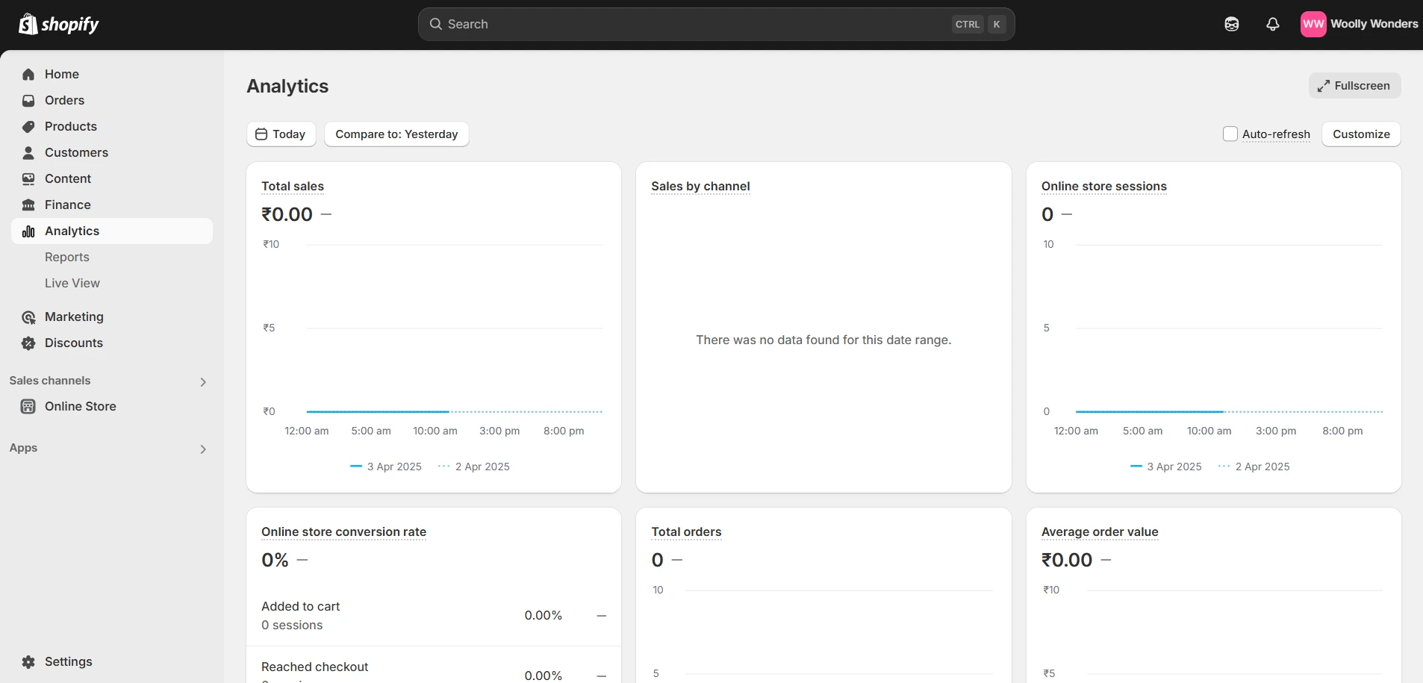
Task: Click the Search input field
Action: coord(694,24)
